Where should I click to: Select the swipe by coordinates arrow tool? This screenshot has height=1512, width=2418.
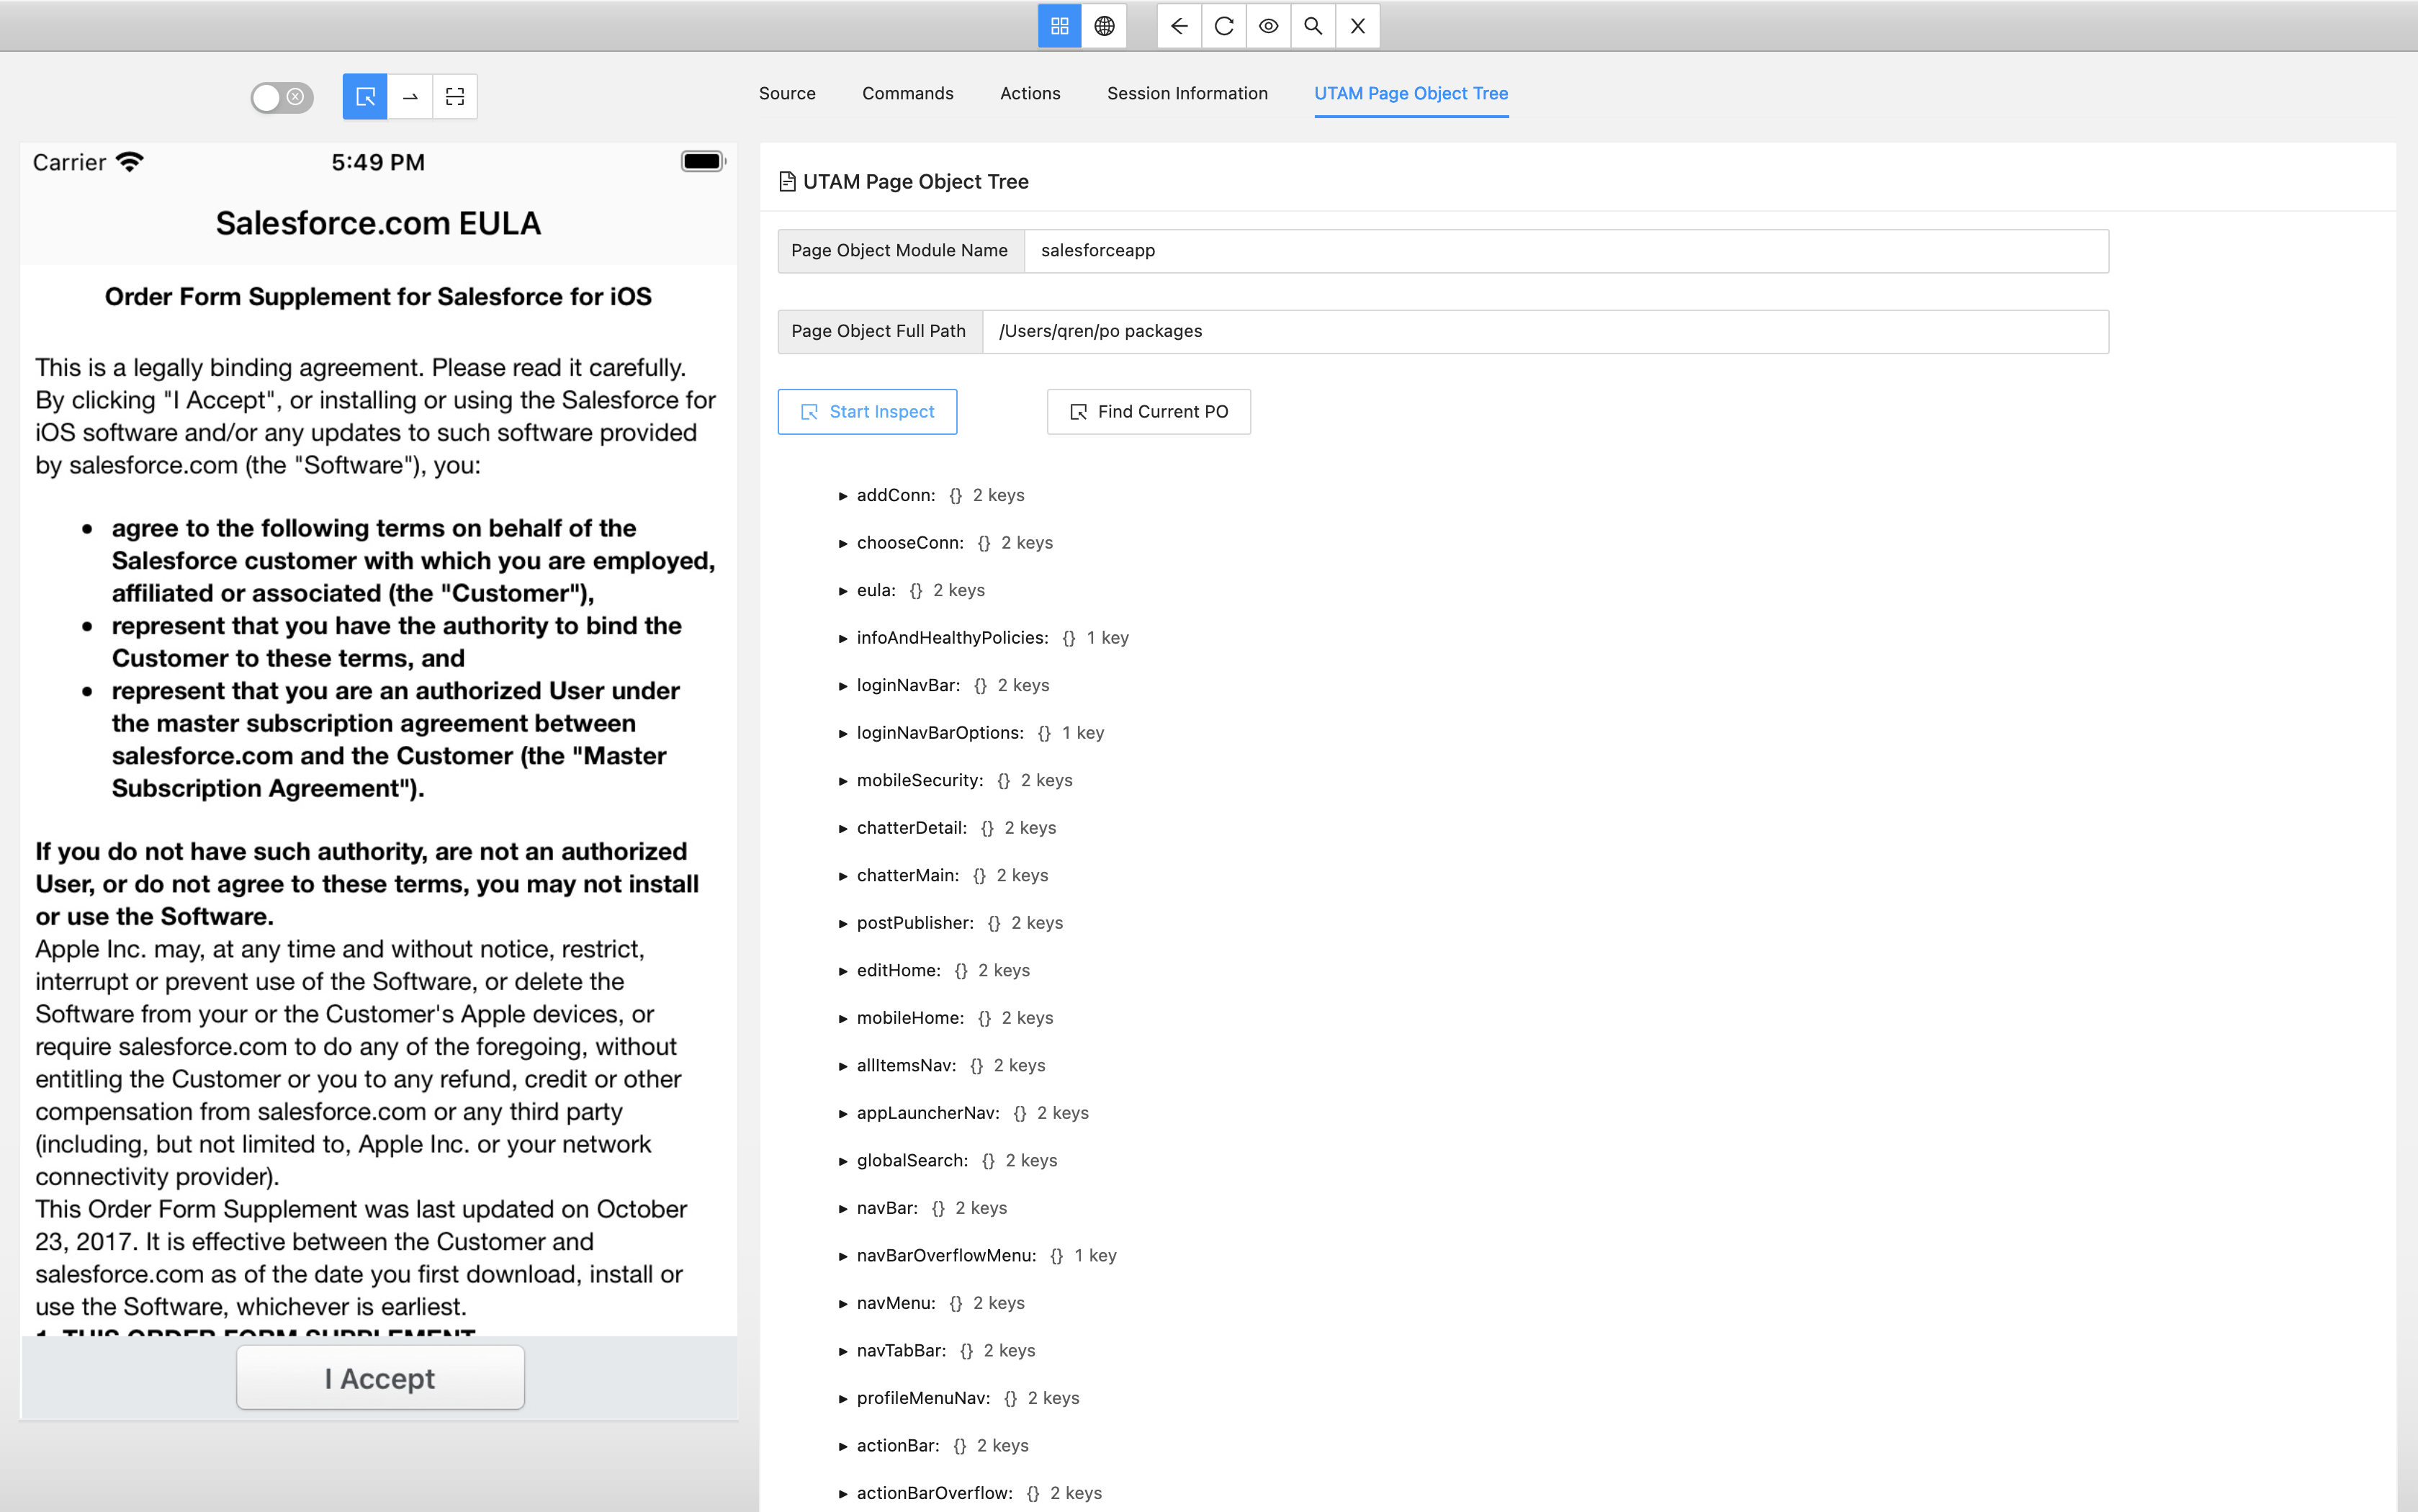[410, 96]
